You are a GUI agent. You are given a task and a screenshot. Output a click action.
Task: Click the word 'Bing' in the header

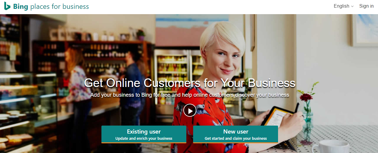21,6
